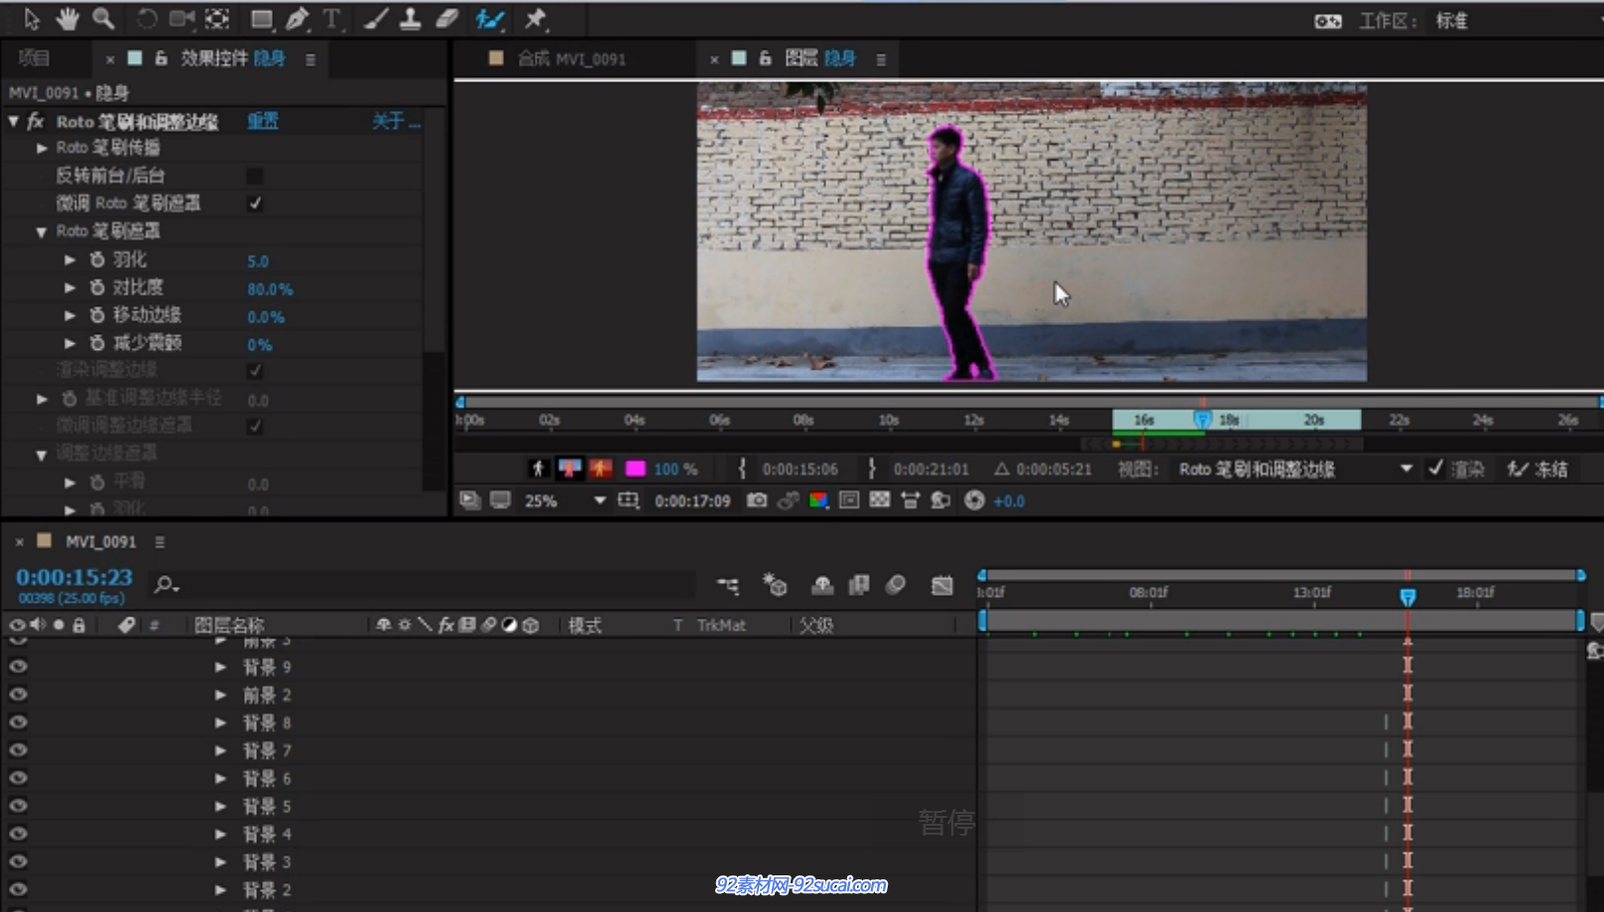Hide the 背景 2 layer eye icon
The height and width of the screenshot is (912, 1604).
[18, 889]
